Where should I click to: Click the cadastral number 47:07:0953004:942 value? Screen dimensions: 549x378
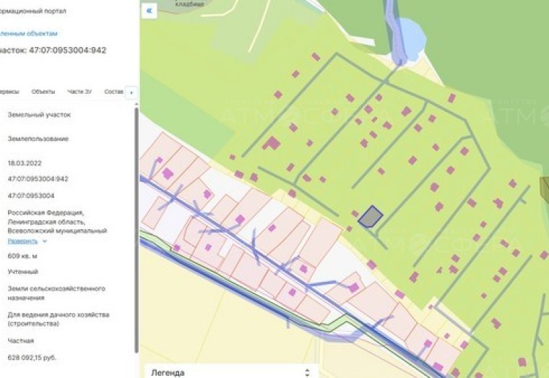pos(38,179)
